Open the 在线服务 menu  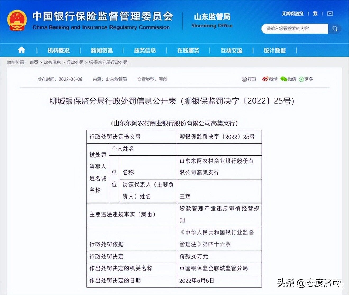coord(188,50)
